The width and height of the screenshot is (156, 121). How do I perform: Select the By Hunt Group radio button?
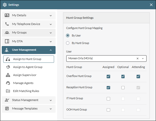click(x=68, y=43)
